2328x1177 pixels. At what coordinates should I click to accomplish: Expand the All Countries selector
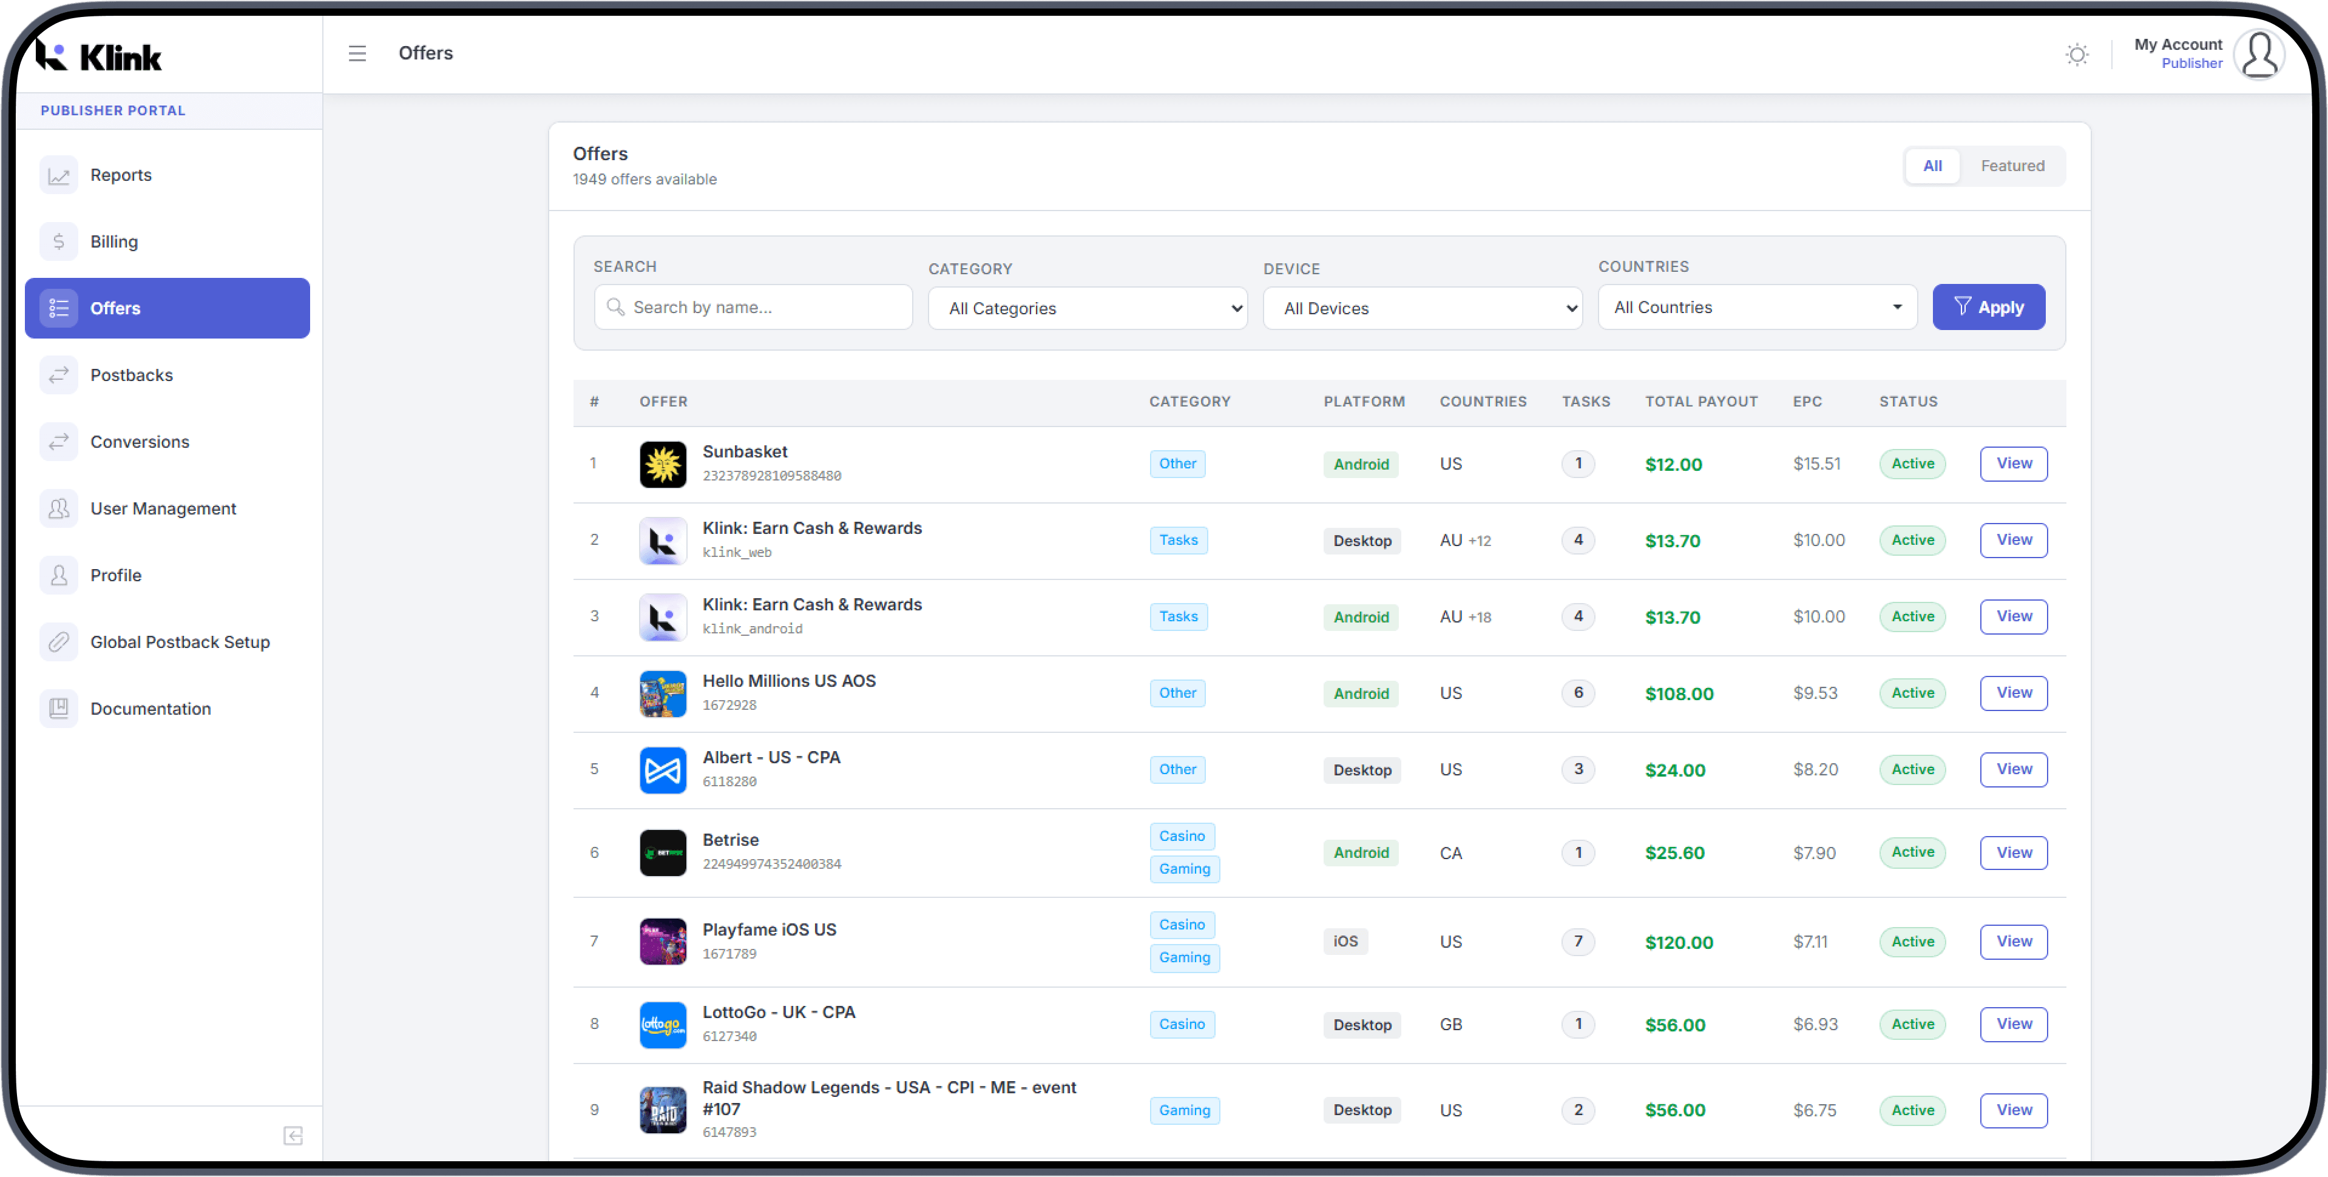click(1757, 307)
